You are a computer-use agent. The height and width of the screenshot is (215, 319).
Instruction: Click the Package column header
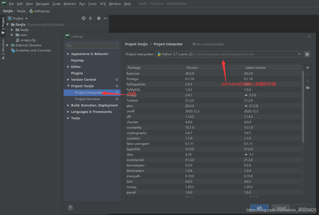(155, 68)
